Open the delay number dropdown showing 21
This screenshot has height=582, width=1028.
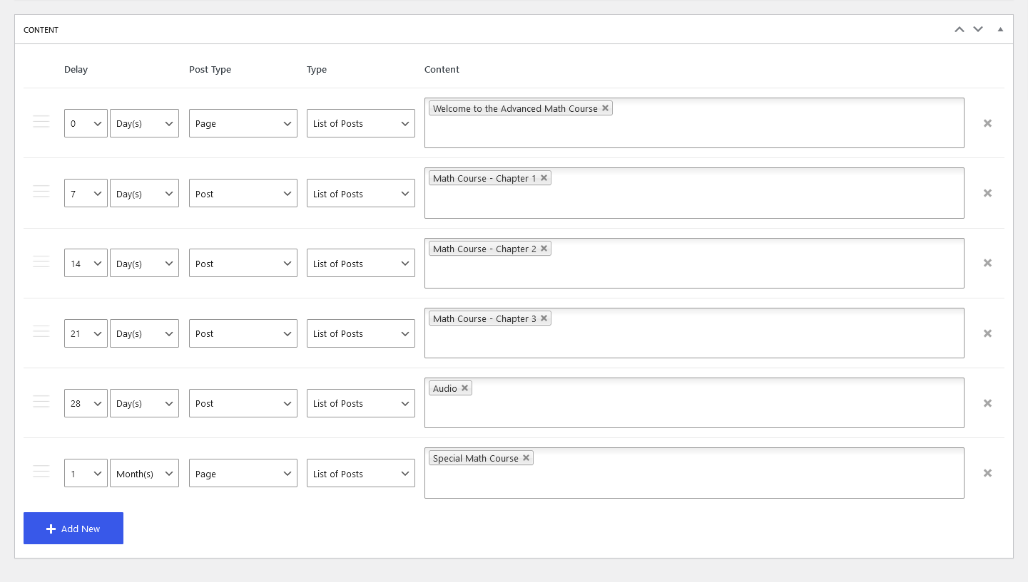tap(86, 333)
